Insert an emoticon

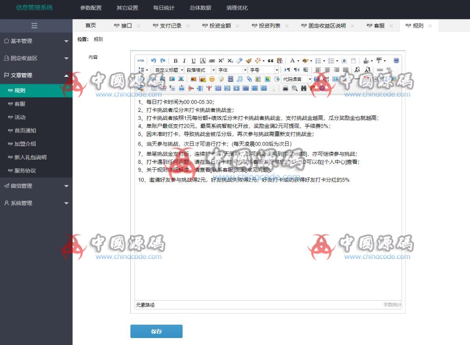(212, 79)
